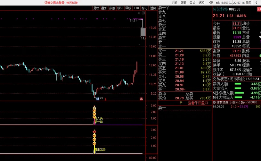Image resolution: width=261 pixels, height=161 pixels.
Task: Click the money bag icon in indicator panel
Action: click(x=94, y=107)
